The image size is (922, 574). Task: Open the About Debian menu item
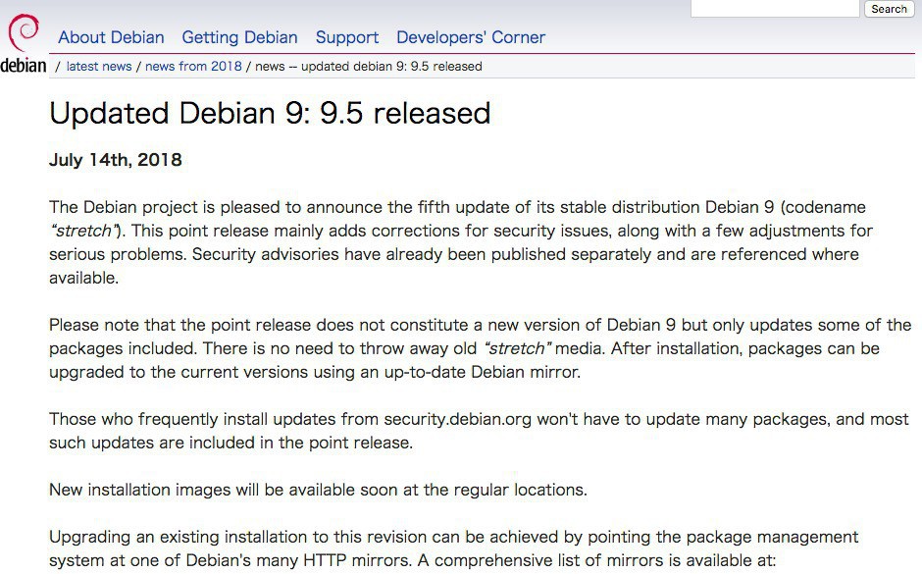(x=111, y=37)
